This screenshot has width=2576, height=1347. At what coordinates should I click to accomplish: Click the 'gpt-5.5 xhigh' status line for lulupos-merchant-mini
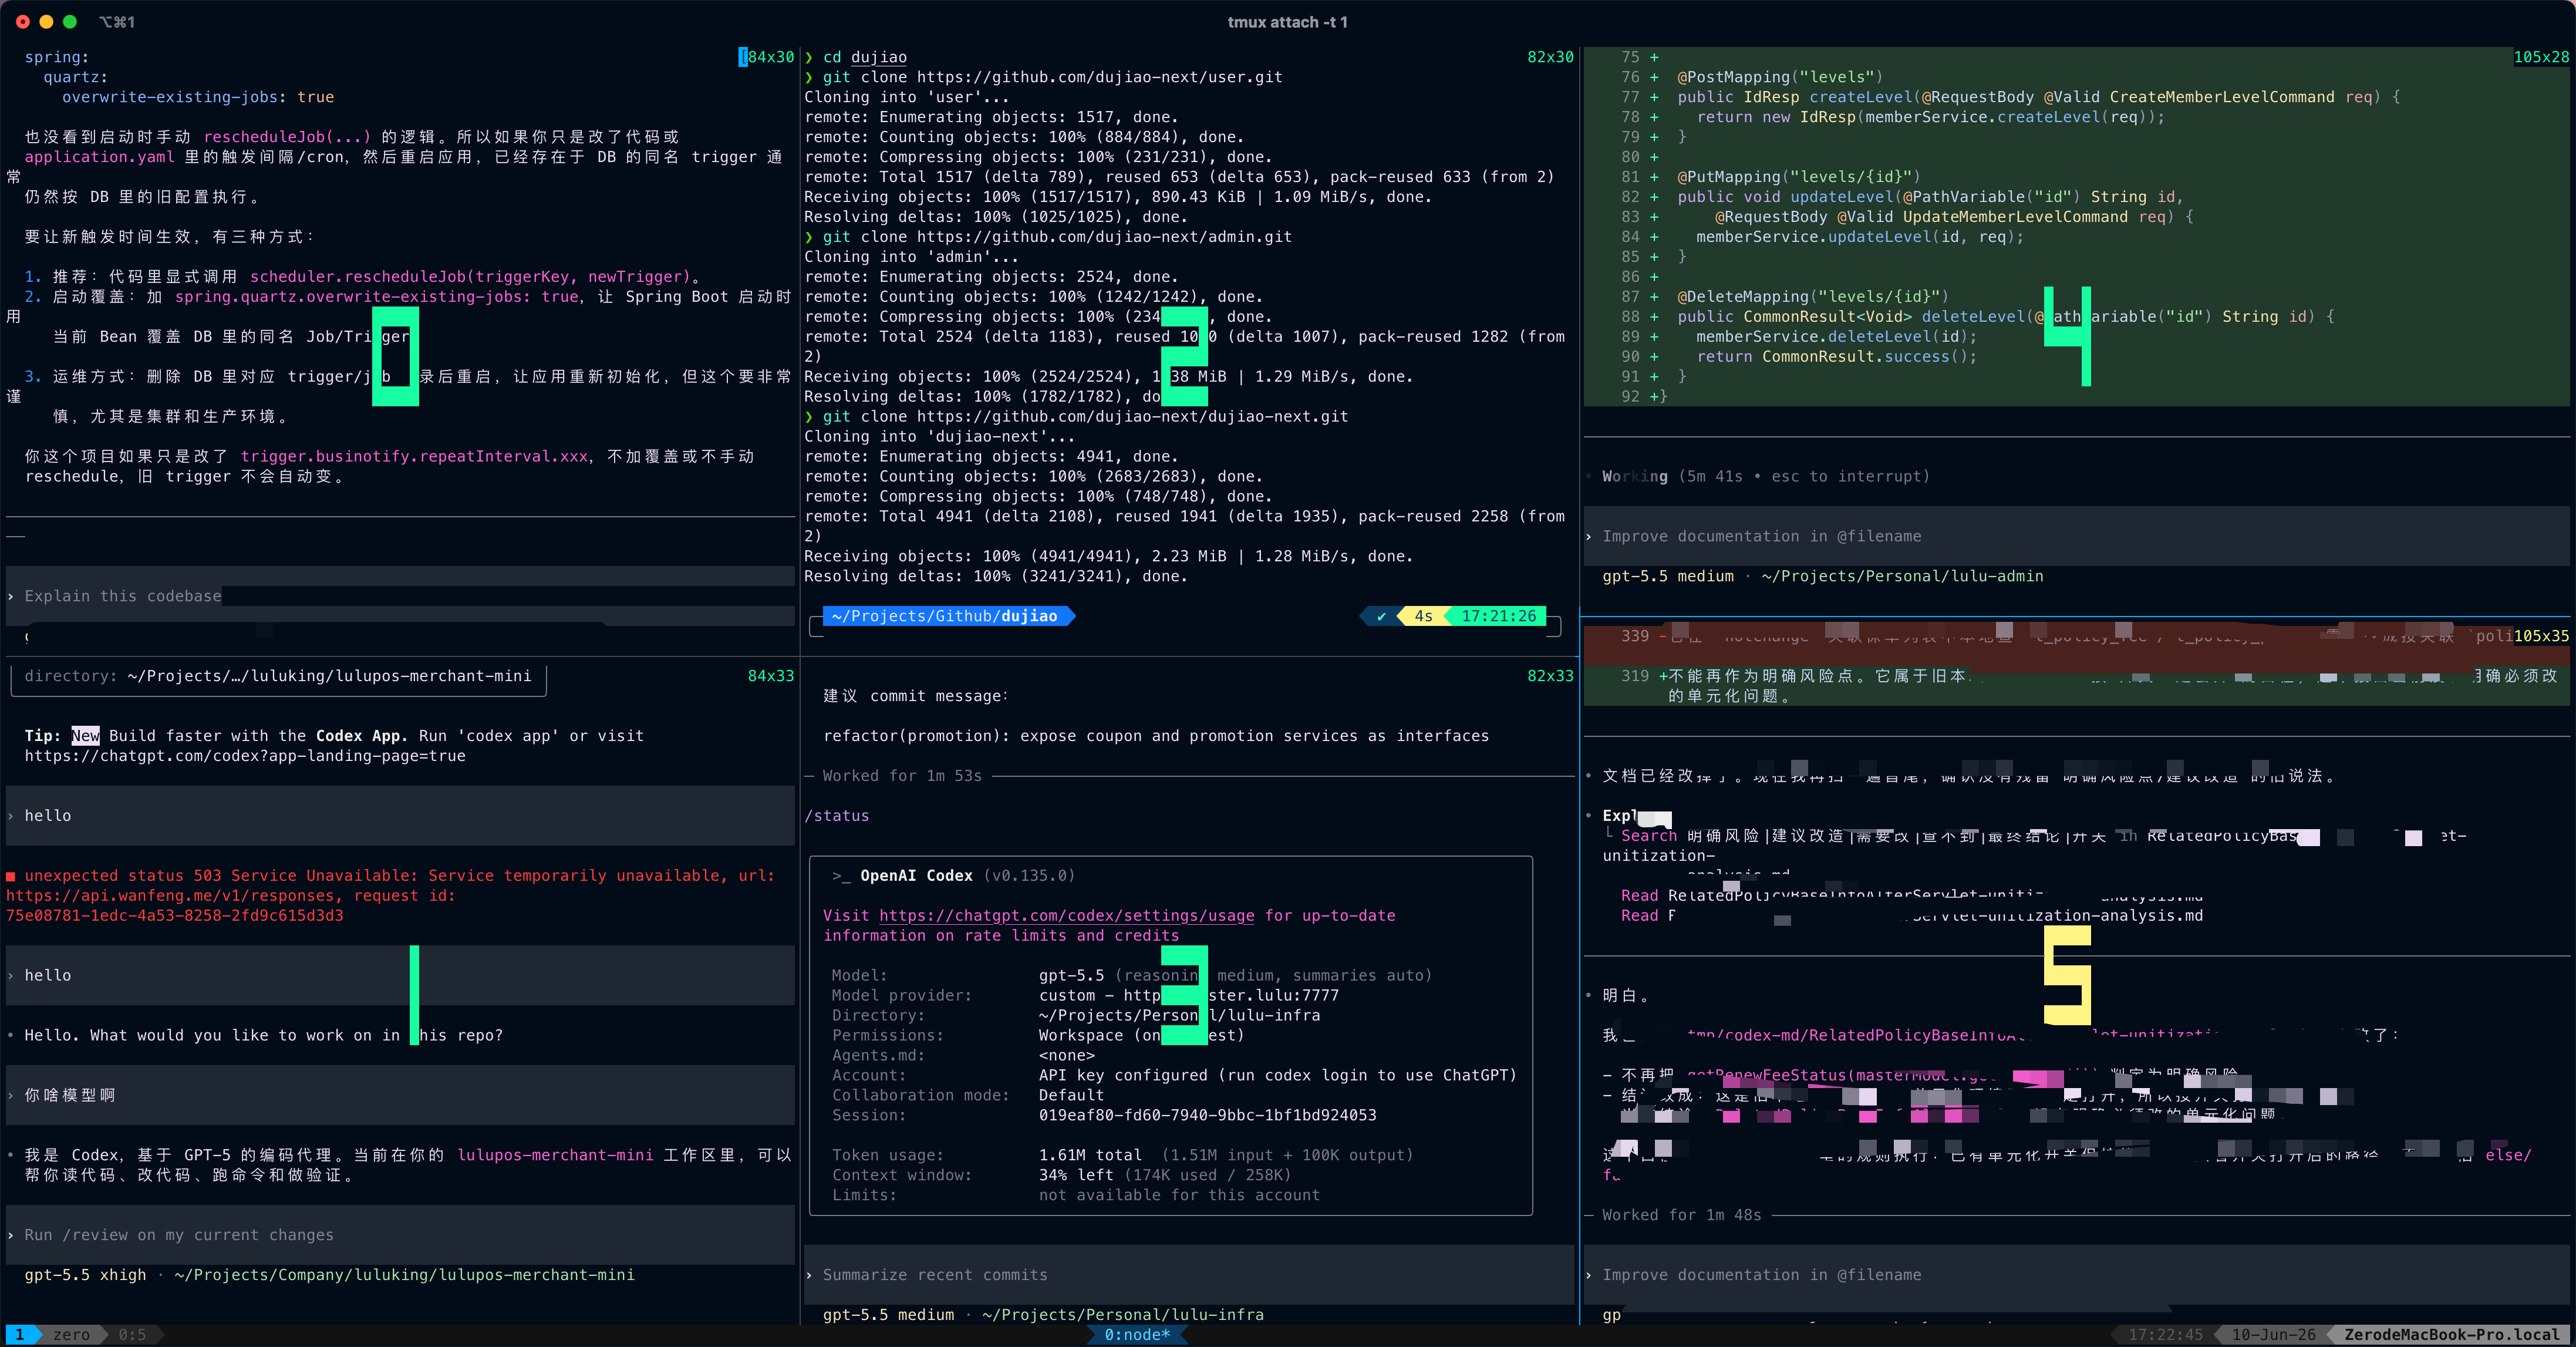[329, 1275]
